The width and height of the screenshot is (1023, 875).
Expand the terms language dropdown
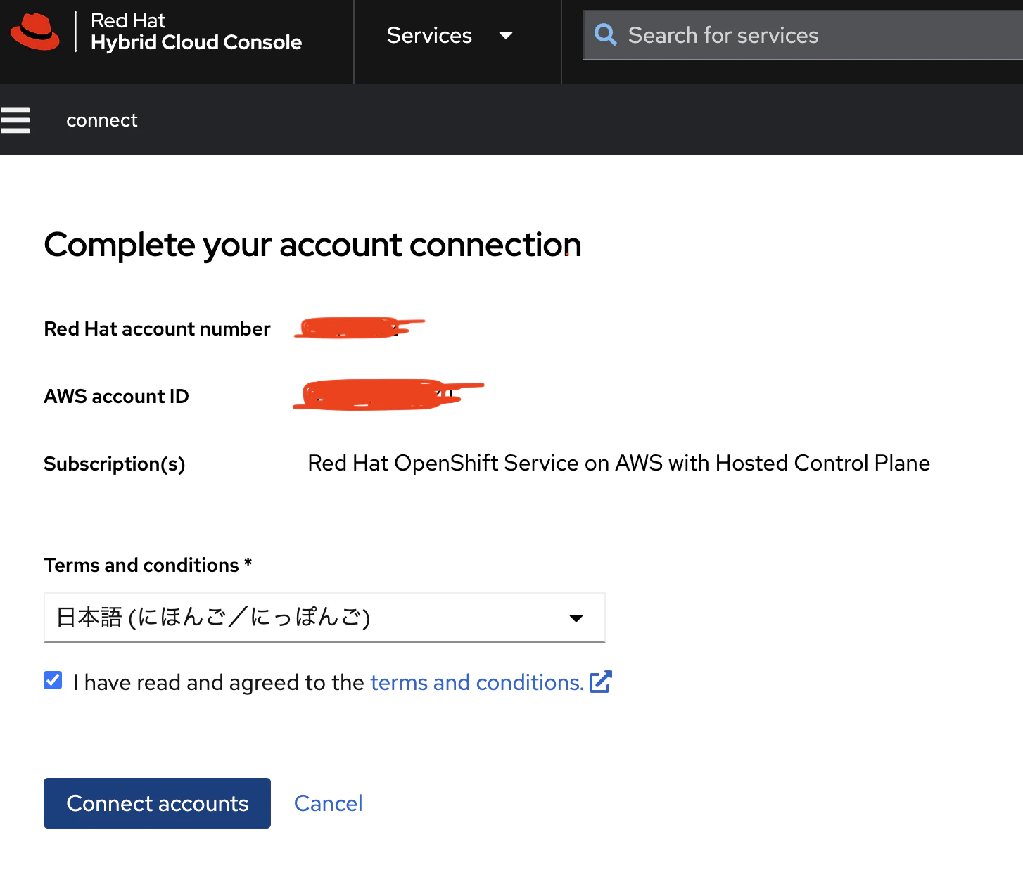[324, 618]
